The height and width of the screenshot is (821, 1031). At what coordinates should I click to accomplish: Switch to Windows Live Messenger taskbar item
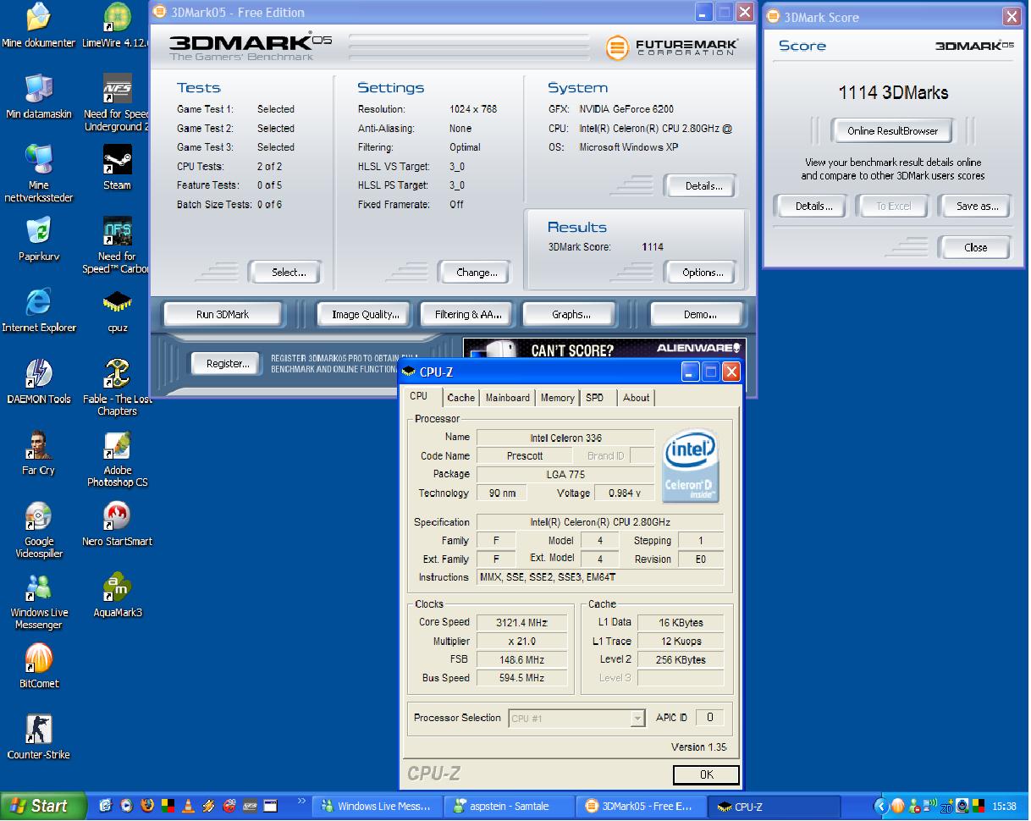coord(378,807)
